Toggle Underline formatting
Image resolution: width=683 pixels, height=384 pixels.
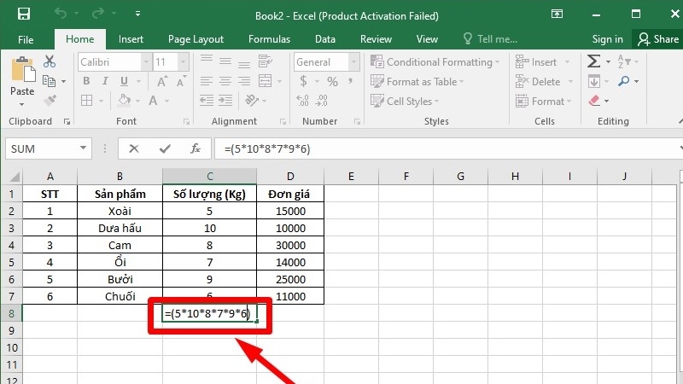(x=124, y=81)
